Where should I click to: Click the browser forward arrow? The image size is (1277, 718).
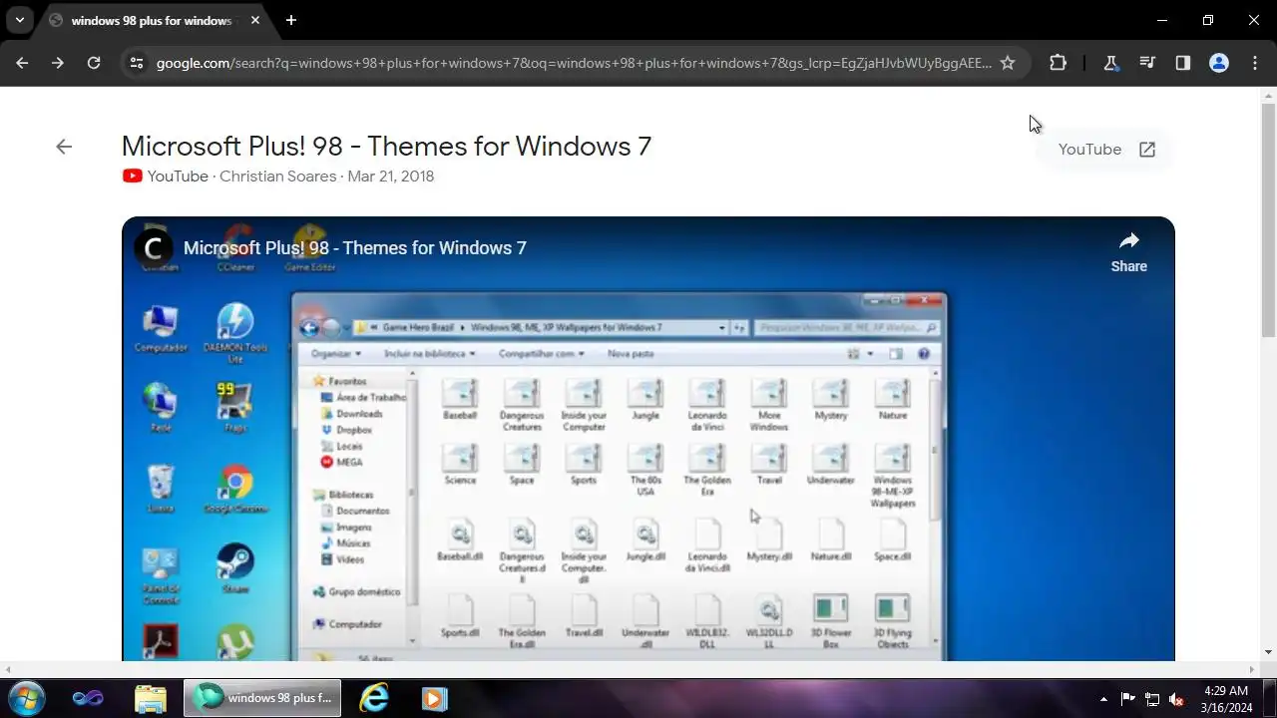coord(58,63)
